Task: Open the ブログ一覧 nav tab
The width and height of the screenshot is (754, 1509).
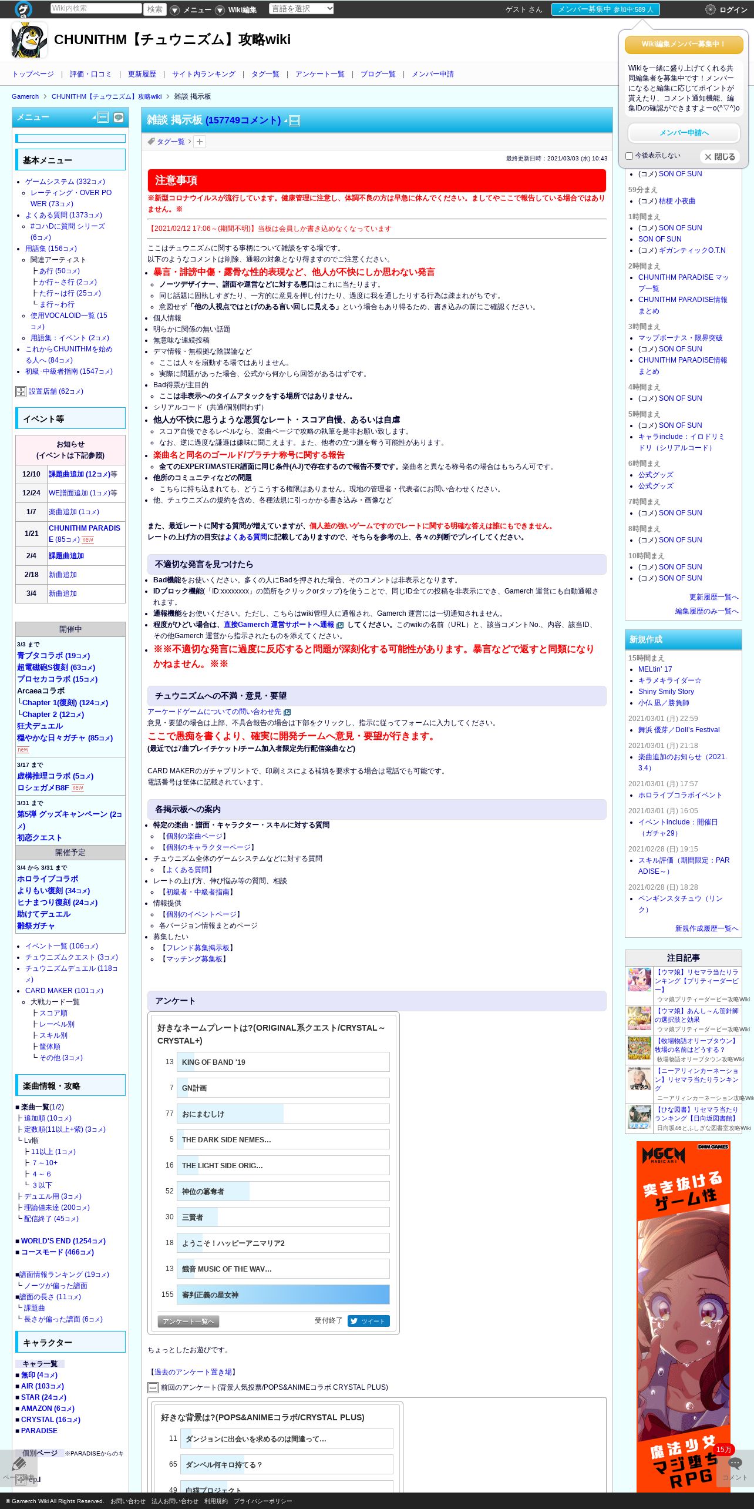Action: 378,74
